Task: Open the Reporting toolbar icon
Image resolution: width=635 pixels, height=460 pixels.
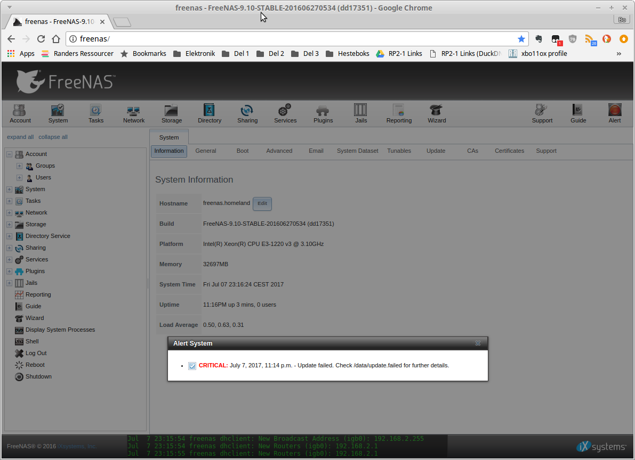Action: click(x=399, y=114)
